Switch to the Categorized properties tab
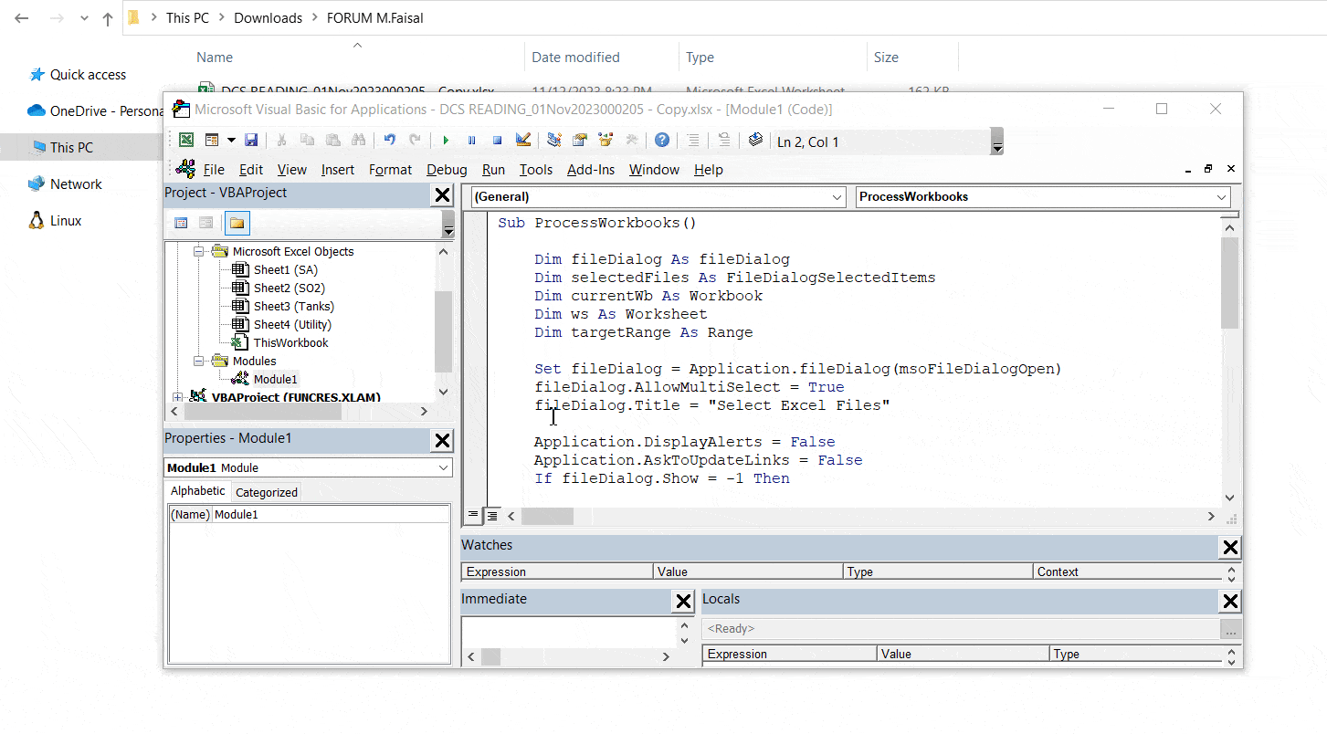This screenshot has height=734, width=1327. point(267,492)
